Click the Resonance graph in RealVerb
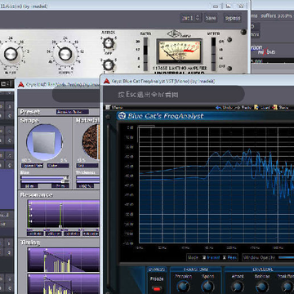294x294 pixels. (64, 214)
